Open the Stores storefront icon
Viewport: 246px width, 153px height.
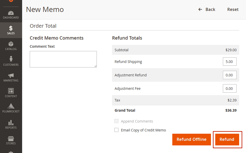click(x=11, y=139)
